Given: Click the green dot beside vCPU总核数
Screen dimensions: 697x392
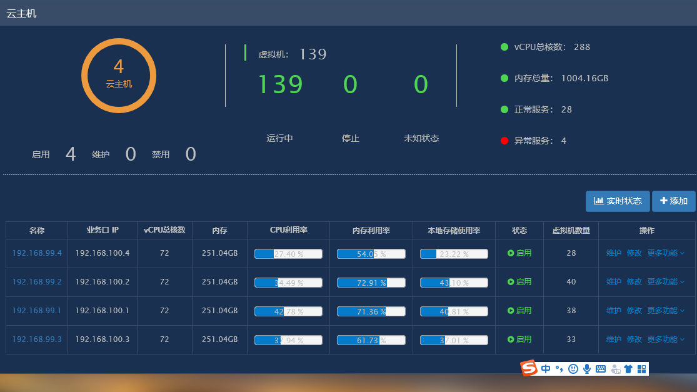Looking at the screenshot, I should [504, 47].
